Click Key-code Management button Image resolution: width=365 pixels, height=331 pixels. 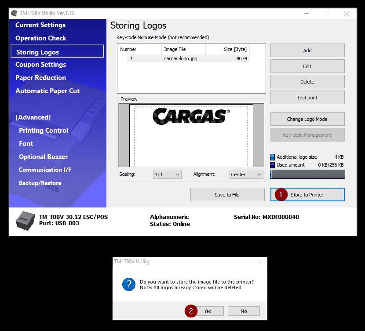click(x=307, y=135)
